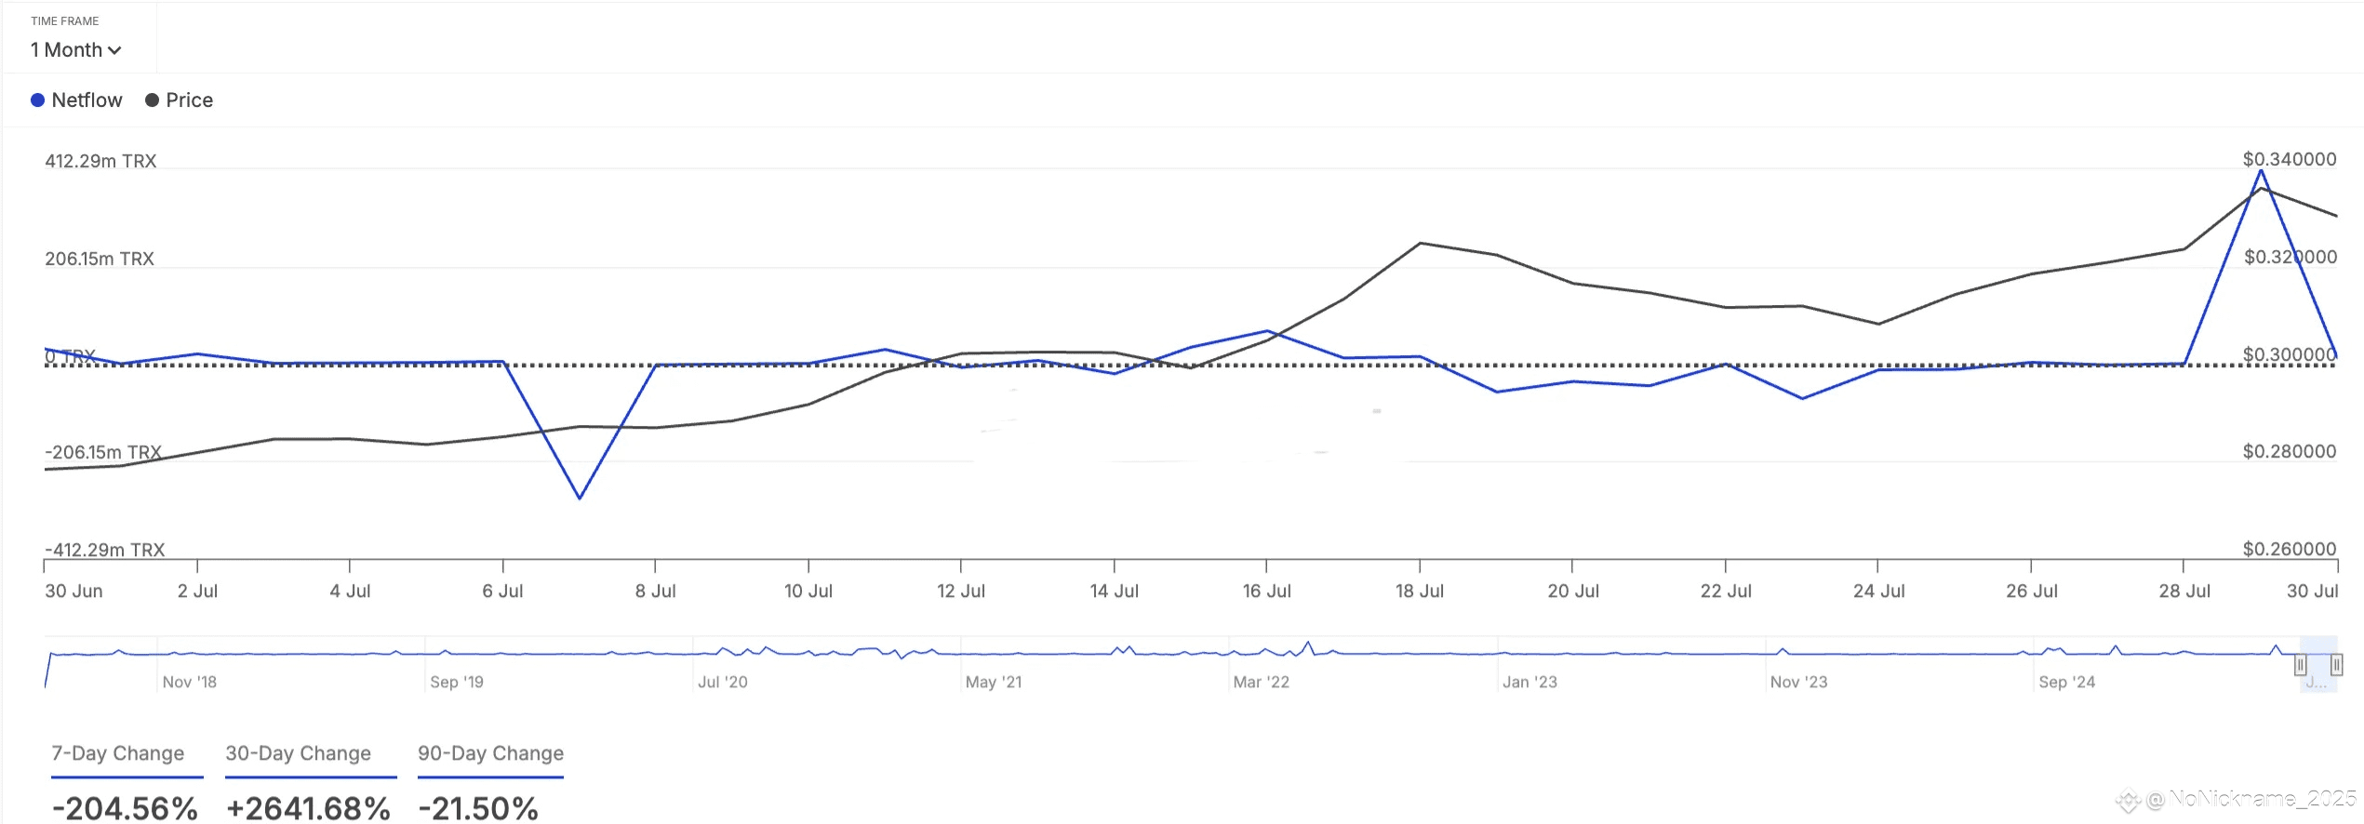Click the highlighted range selection in navigator

click(2317, 663)
